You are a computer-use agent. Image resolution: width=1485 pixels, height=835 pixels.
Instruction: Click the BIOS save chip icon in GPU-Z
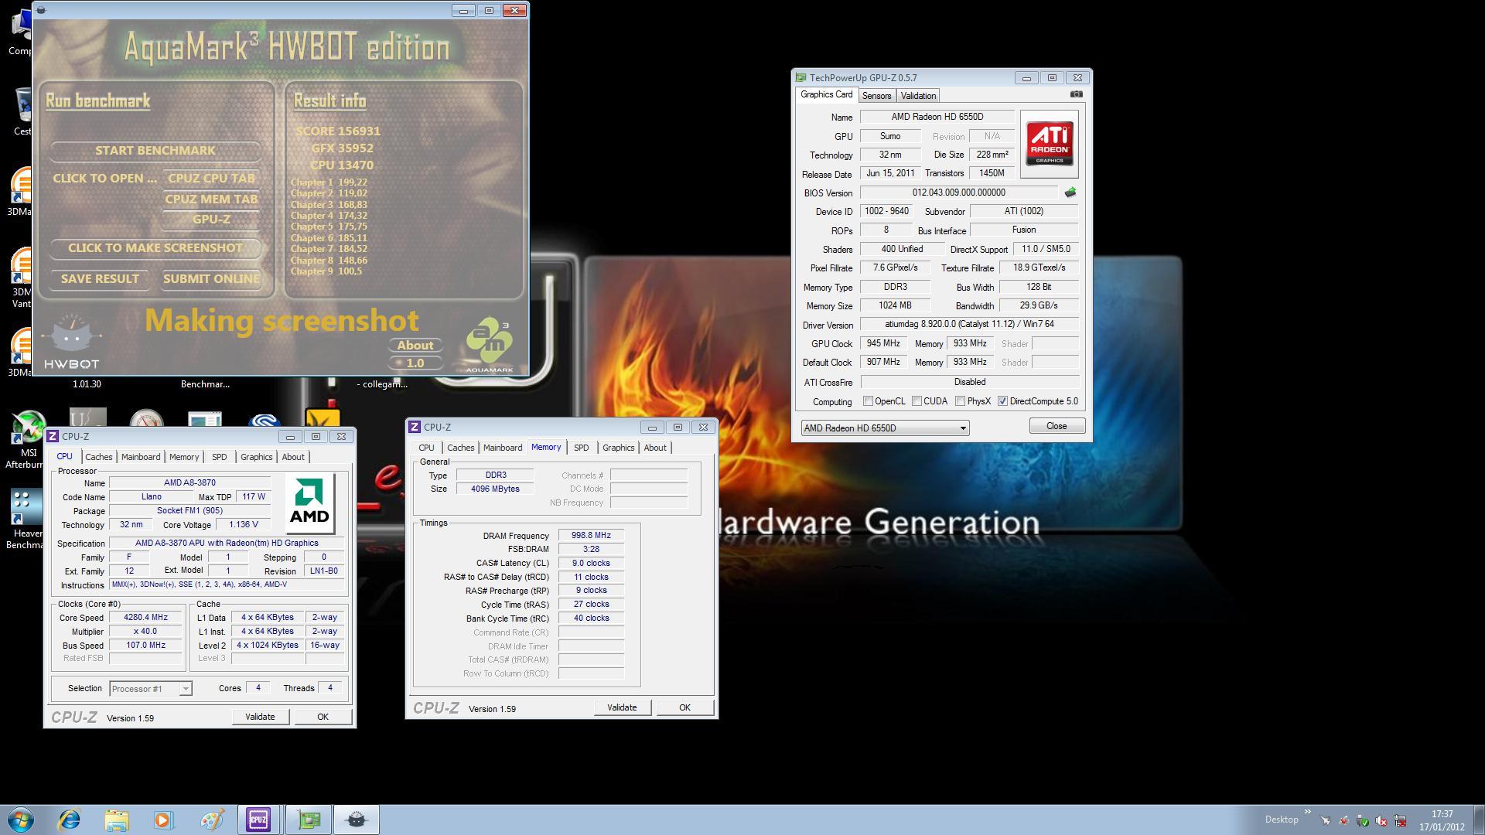tap(1070, 193)
